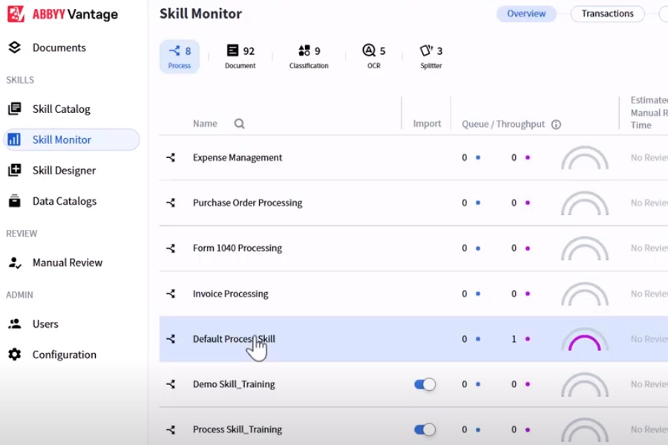
Task: Click the blue queue dot in Default Process Skill row
Action: 478,339
